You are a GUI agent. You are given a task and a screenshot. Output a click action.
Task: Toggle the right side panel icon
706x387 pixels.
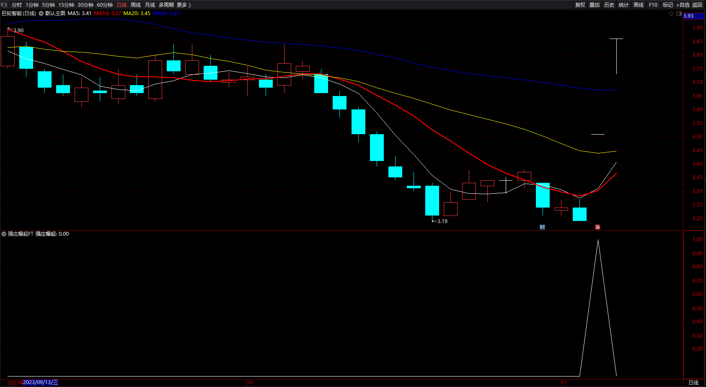click(679, 14)
